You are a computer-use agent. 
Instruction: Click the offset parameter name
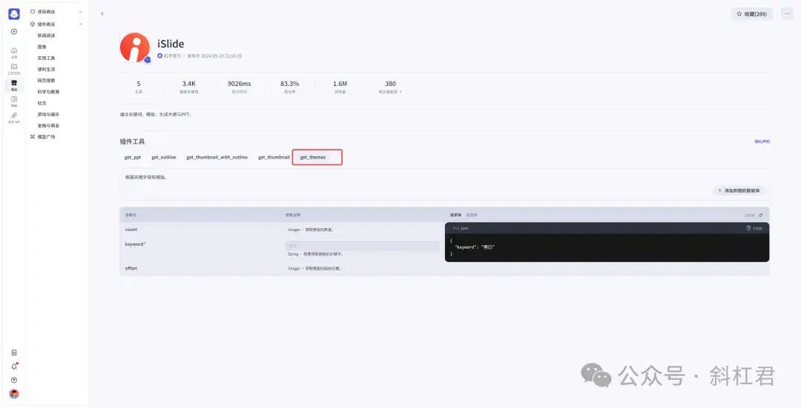(x=131, y=268)
